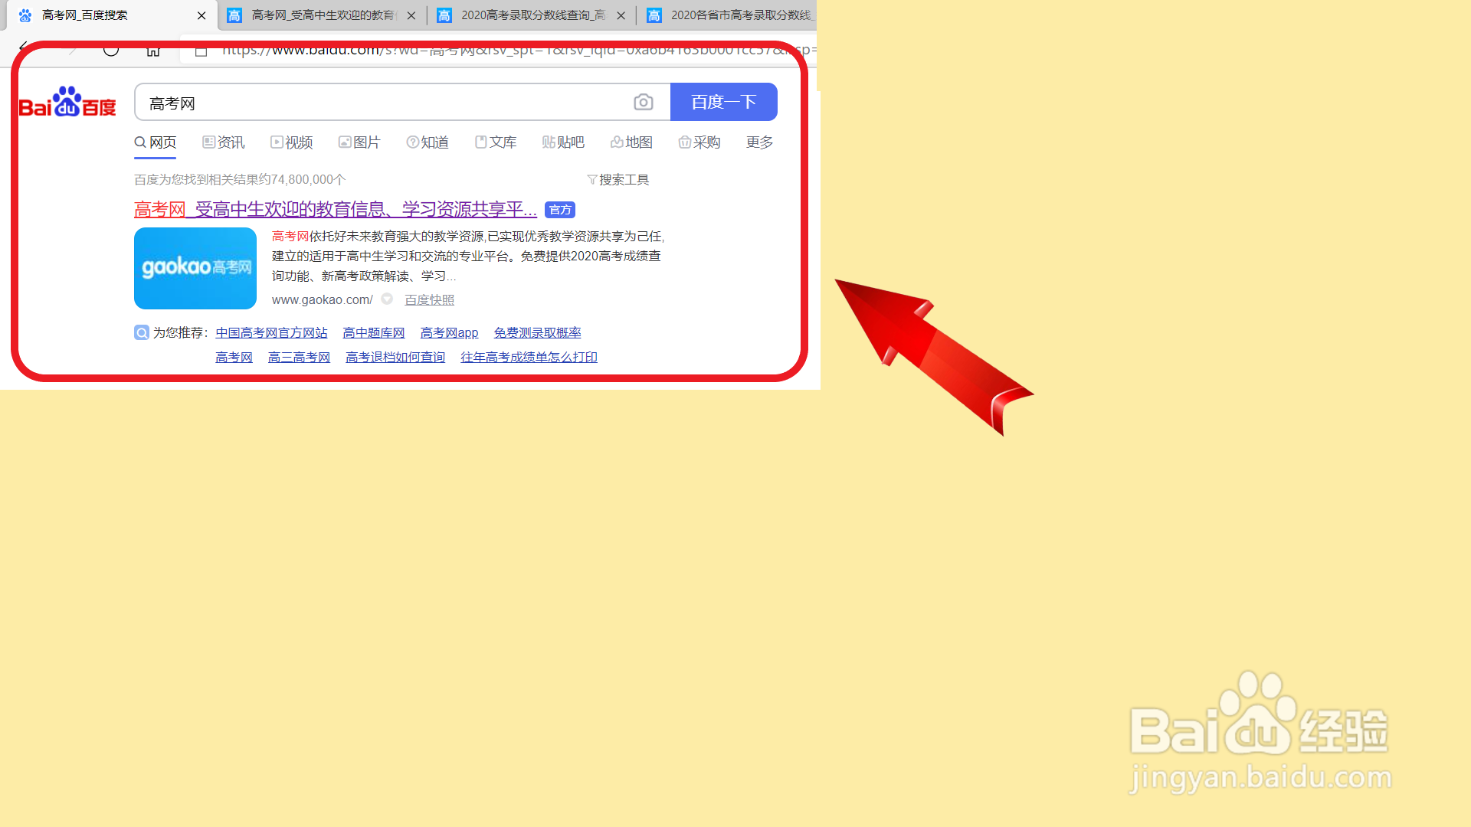1471x827 pixels.
Task: Open 免费测录取概率 recommendation link
Action: point(537,332)
